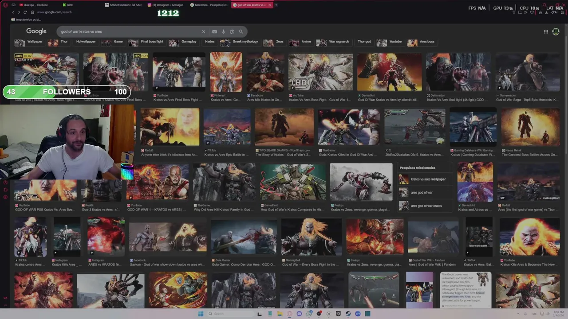
Task: Open the AI assistant icon in toolbar
Action: [x=554, y=12]
